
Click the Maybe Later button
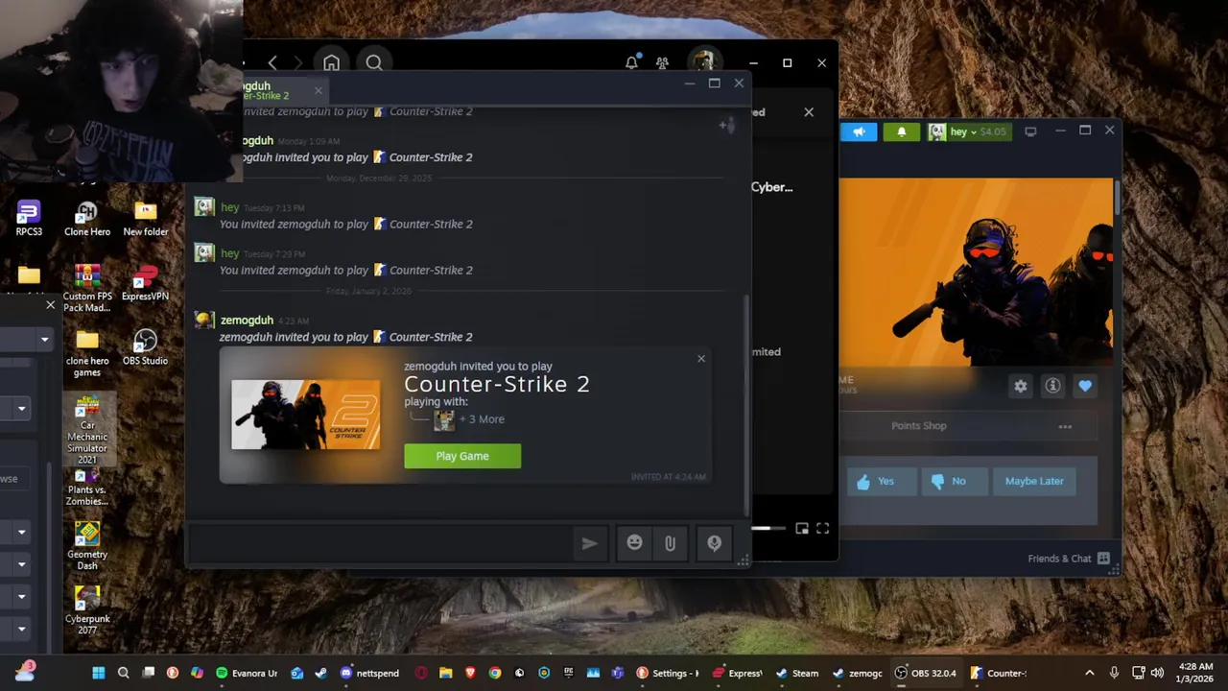[1034, 481]
